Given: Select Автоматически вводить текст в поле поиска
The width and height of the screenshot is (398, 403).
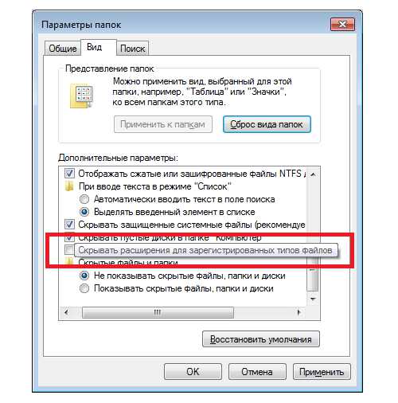Looking at the screenshot, I should (84, 199).
